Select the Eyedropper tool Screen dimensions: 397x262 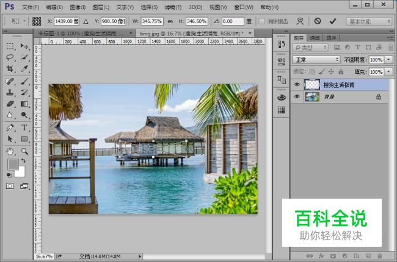[x=24, y=68]
